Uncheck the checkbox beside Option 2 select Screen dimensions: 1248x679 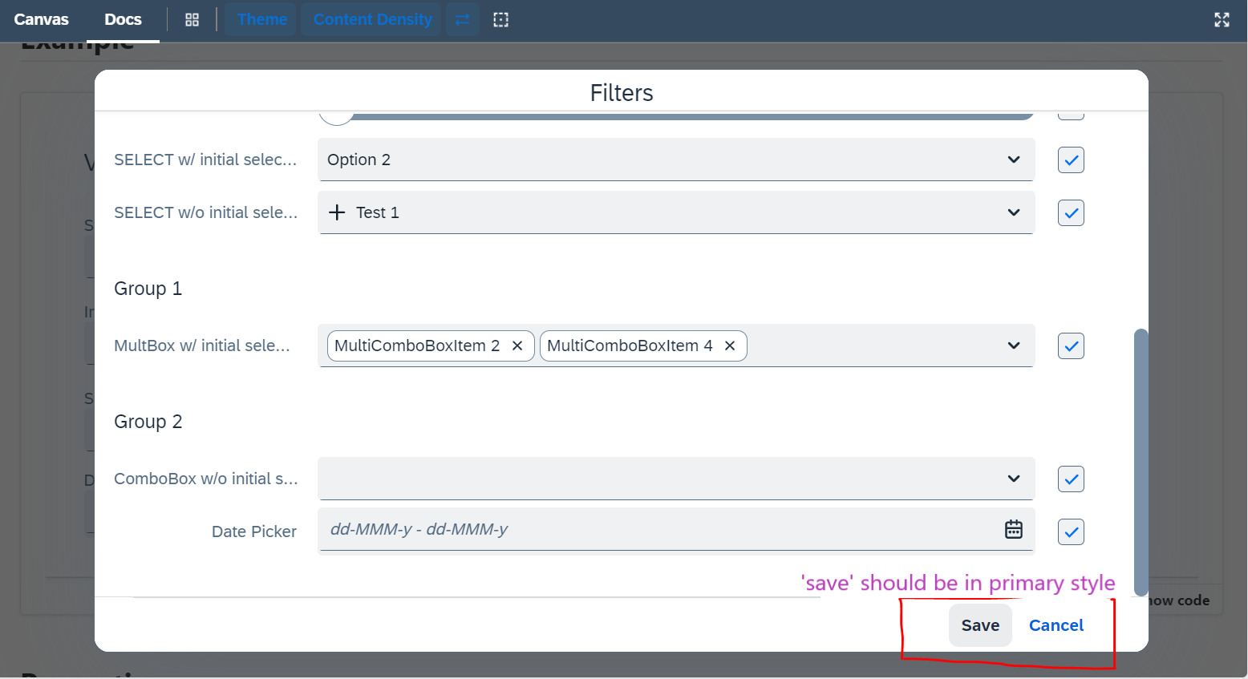click(1071, 160)
